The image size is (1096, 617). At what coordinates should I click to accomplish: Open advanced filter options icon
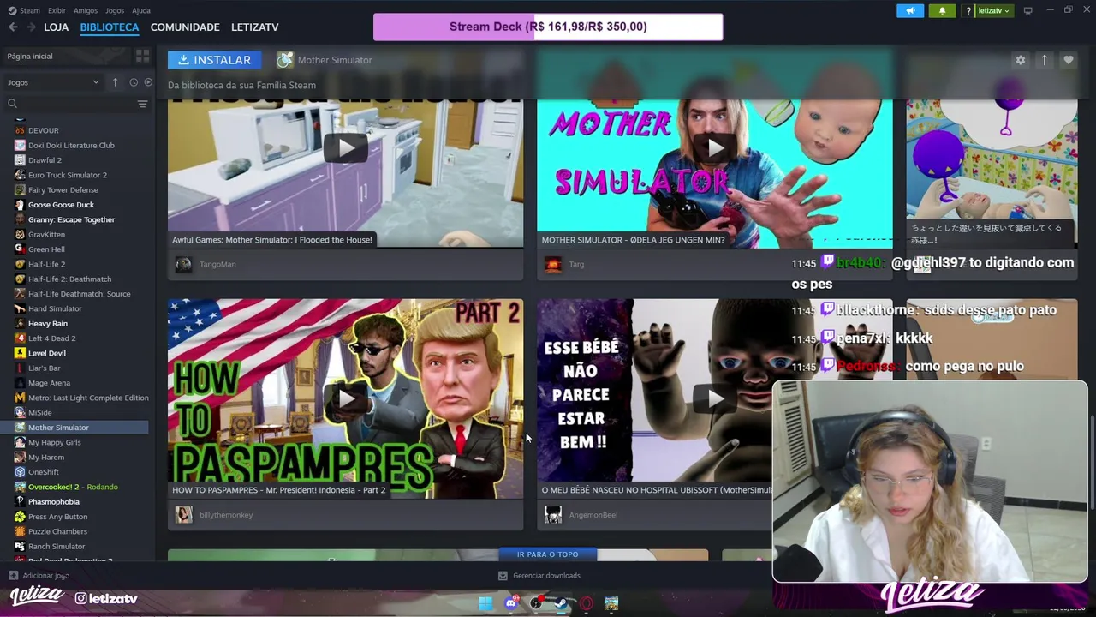(142, 104)
